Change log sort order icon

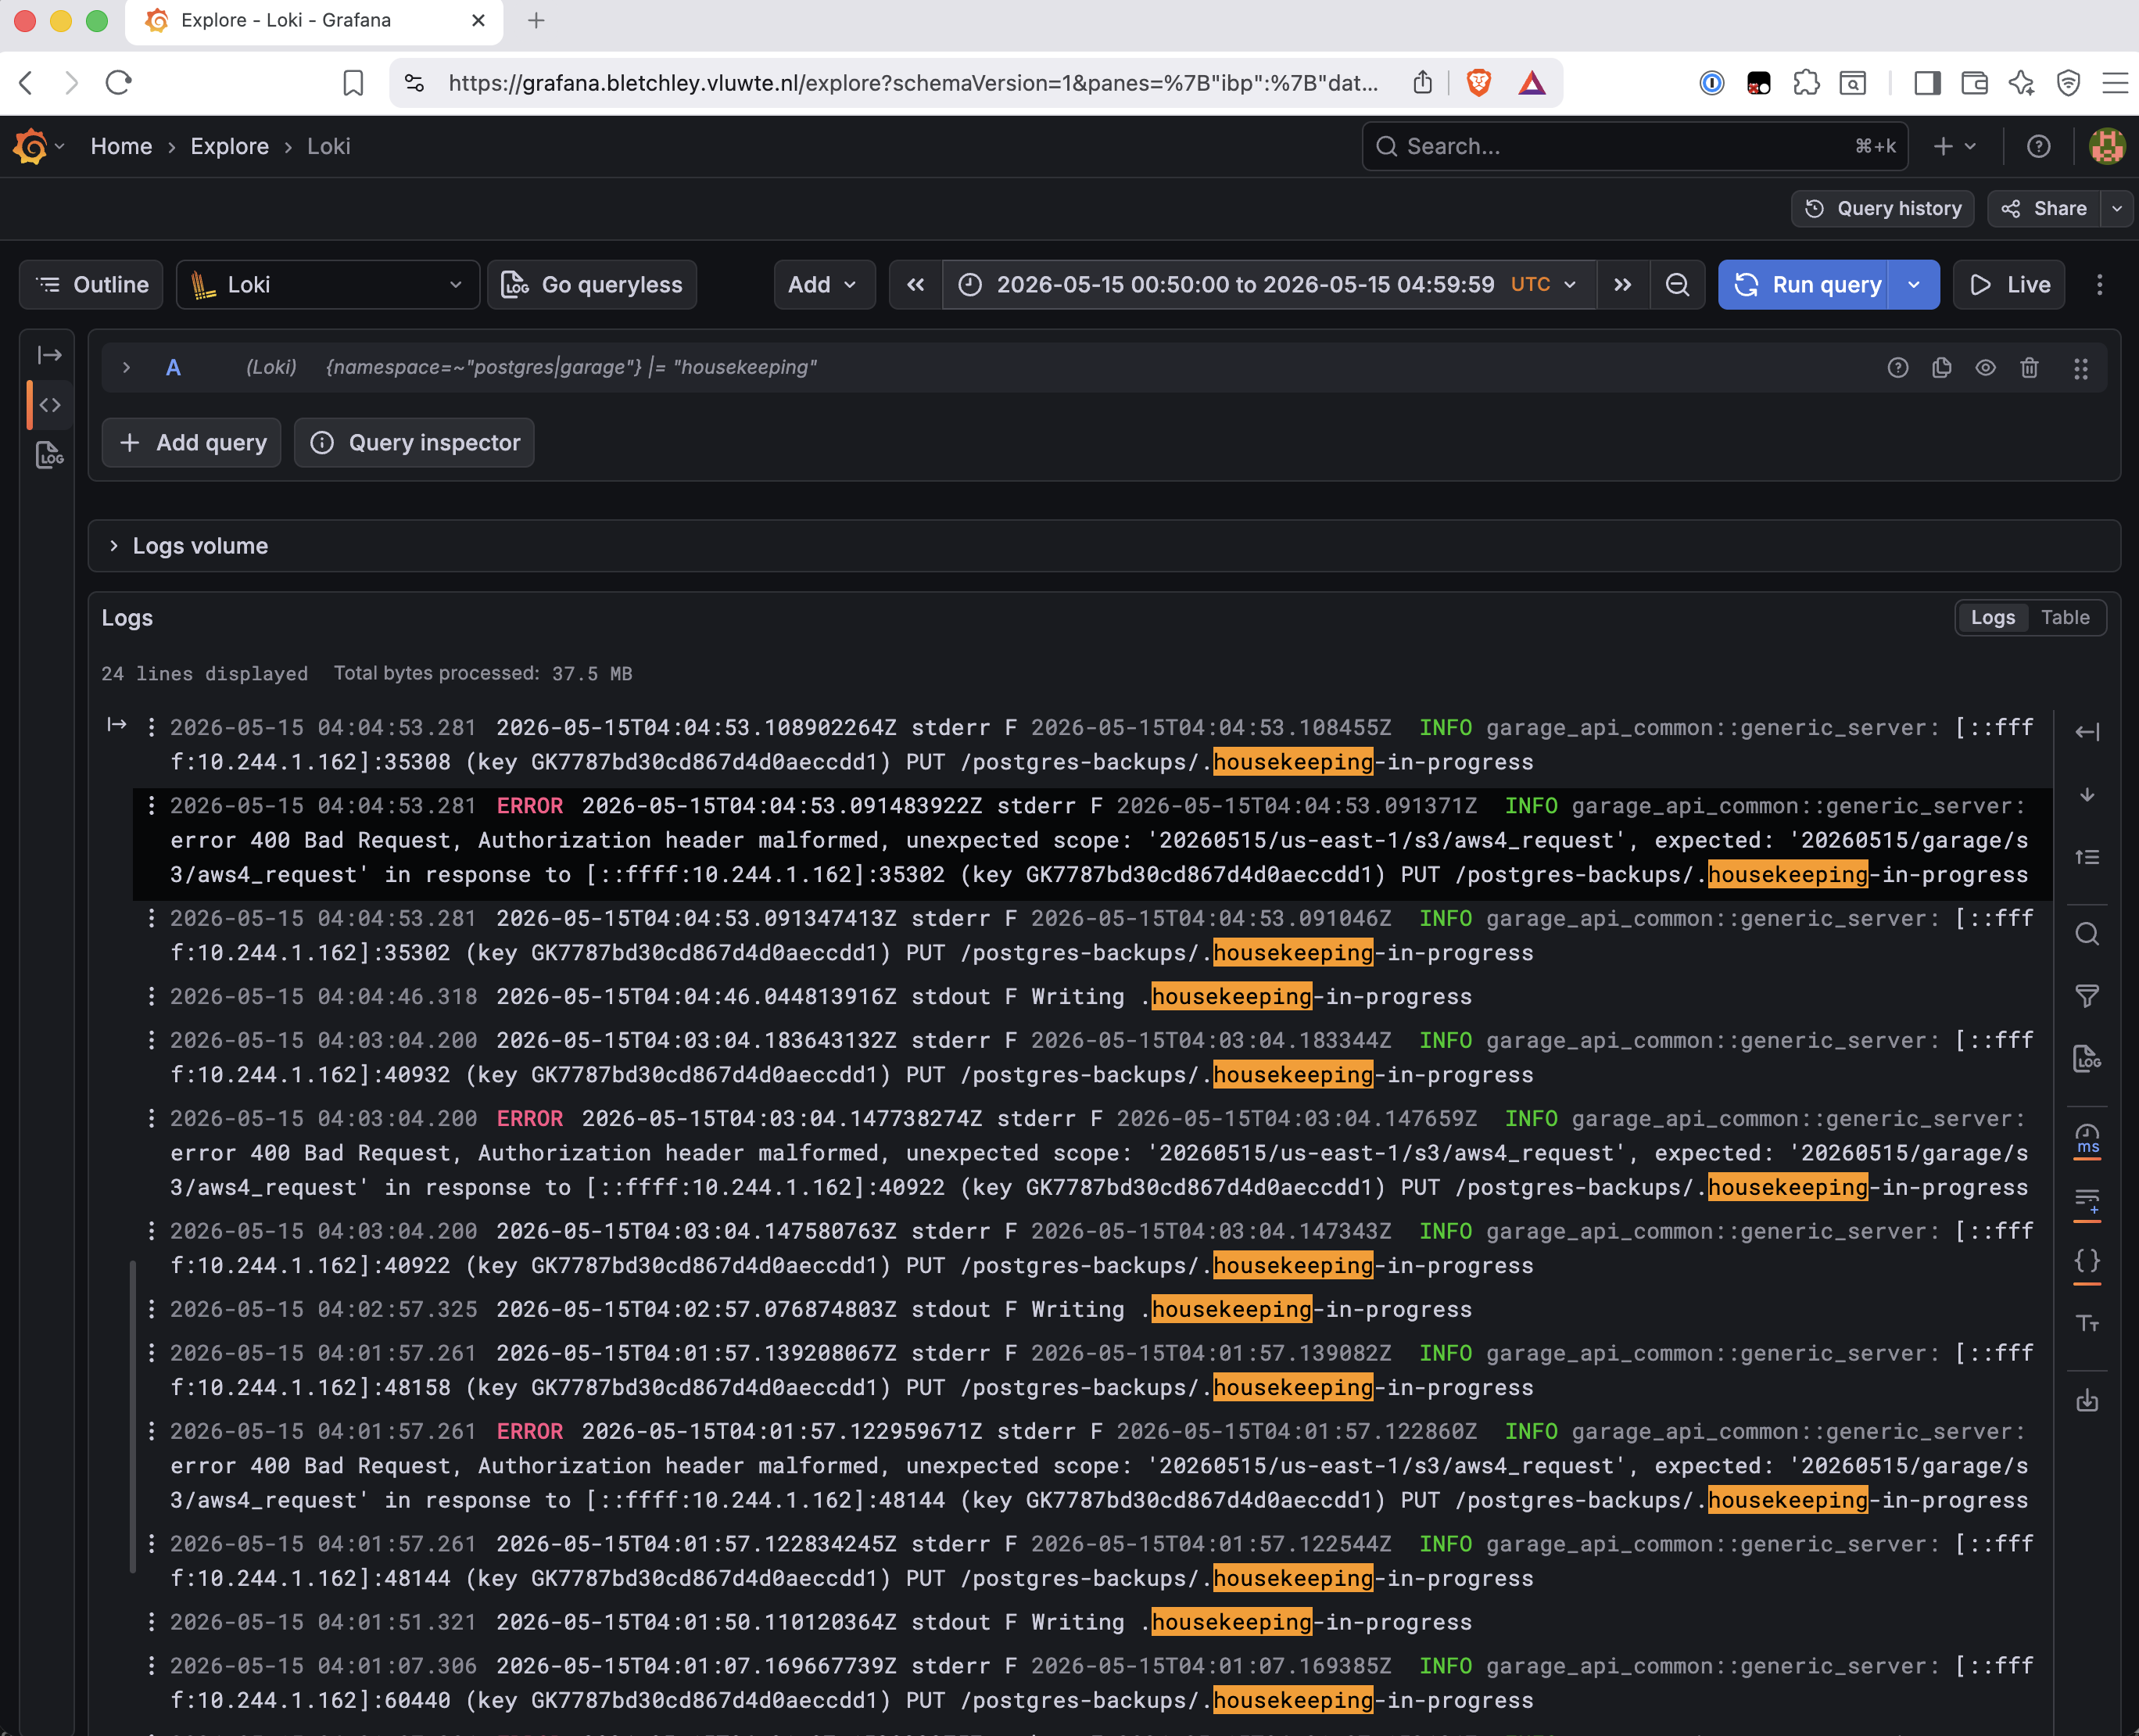(x=2087, y=857)
